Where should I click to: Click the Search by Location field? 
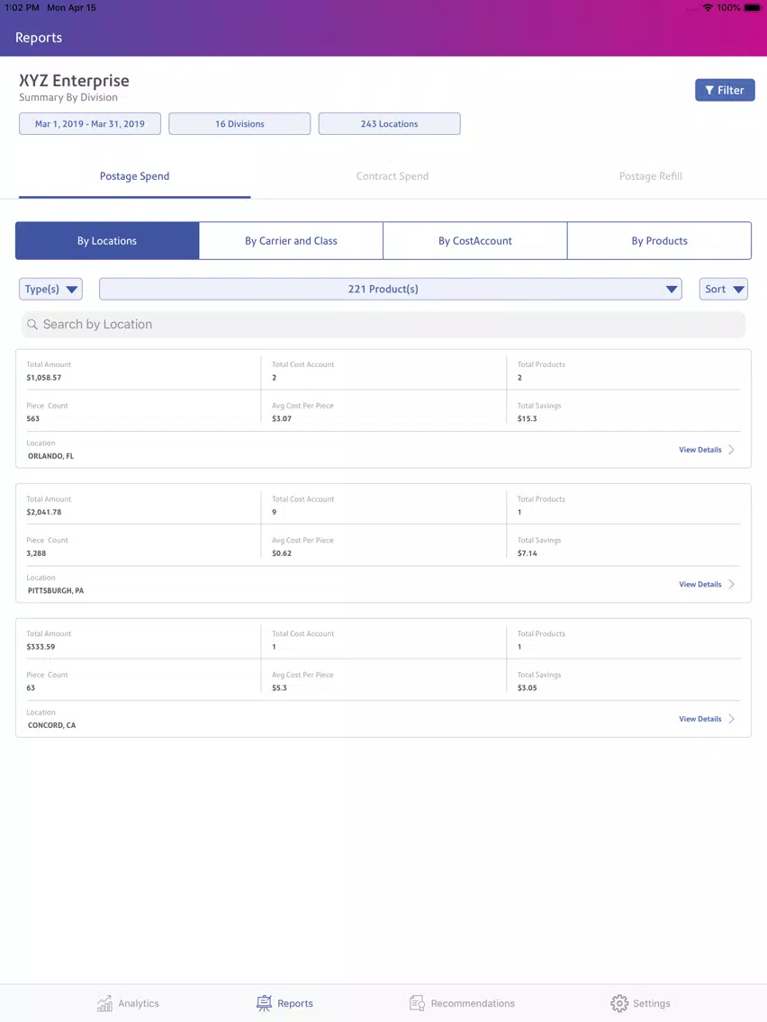click(383, 324)
